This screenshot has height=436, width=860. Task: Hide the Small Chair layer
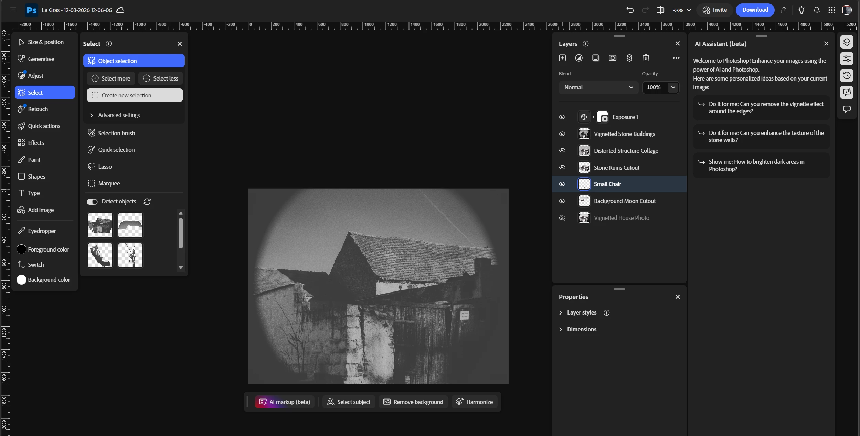click(x=562, y=184)
